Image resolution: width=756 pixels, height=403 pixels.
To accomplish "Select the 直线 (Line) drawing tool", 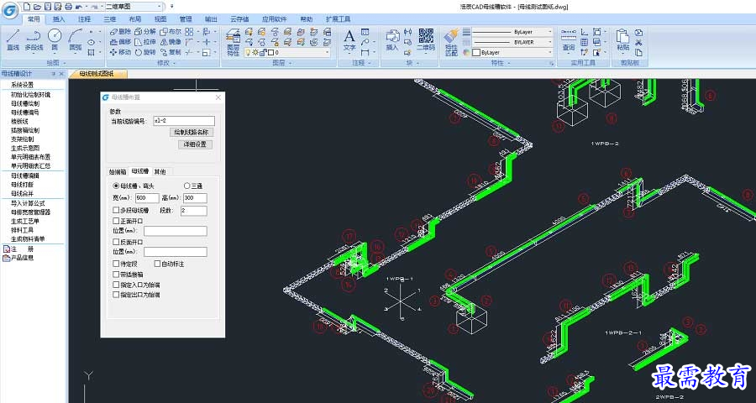I will click(13, 39).
